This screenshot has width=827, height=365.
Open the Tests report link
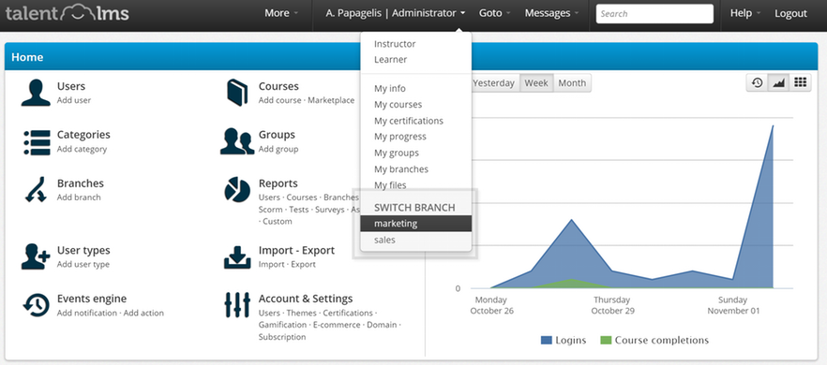click(299, 210)
